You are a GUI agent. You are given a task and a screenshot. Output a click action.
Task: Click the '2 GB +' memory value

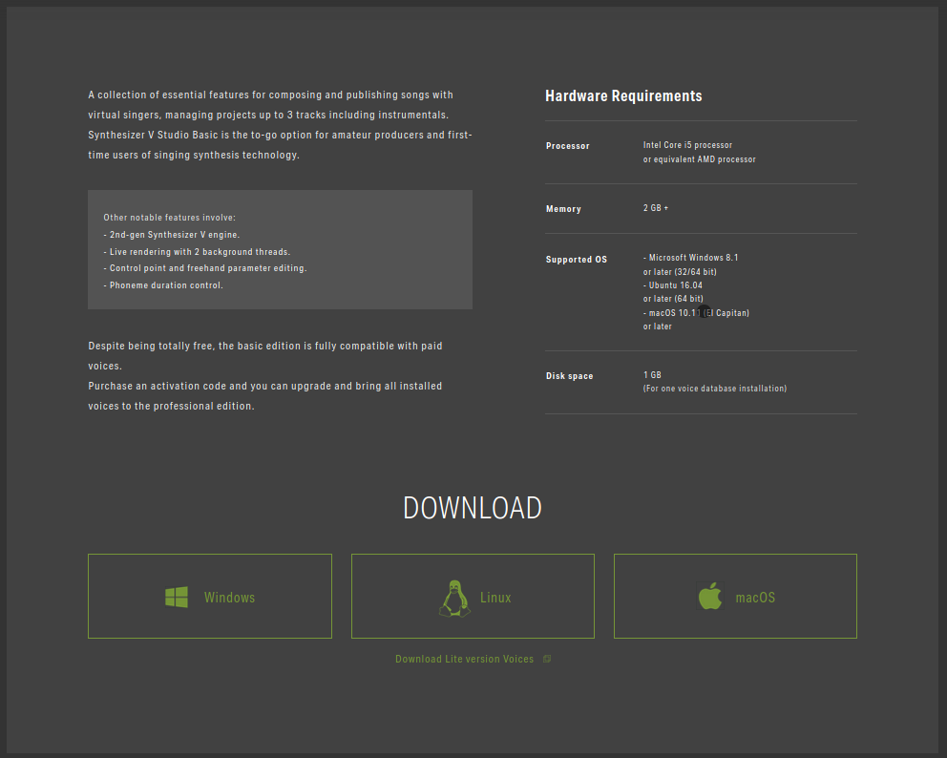(656, 208)
